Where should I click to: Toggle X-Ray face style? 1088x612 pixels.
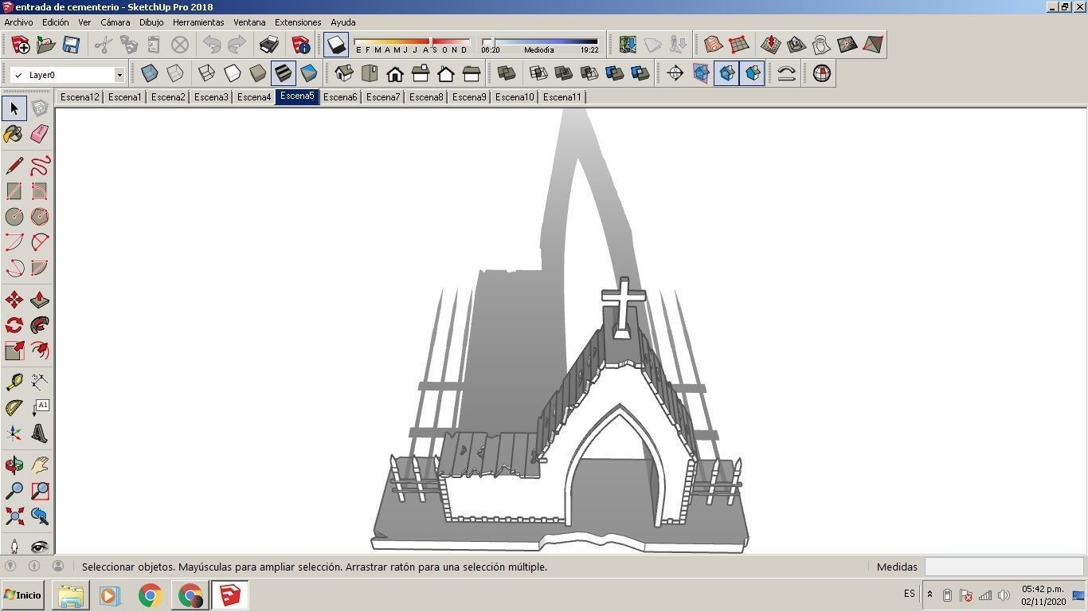pos(149,73)
